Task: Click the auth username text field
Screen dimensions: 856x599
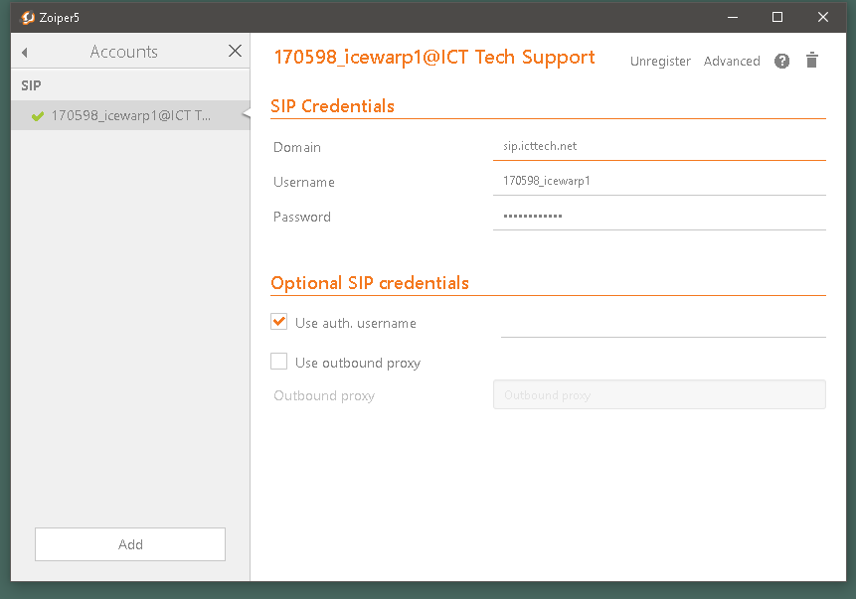Action: click(x=663, y=324)
